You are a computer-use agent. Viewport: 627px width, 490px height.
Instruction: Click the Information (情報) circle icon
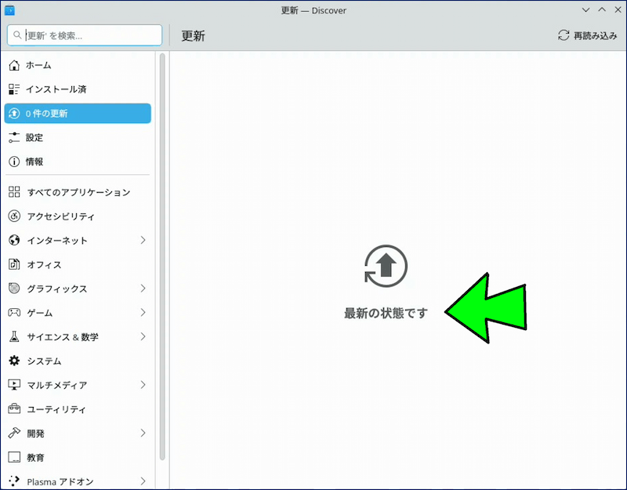tap(14, 162)
